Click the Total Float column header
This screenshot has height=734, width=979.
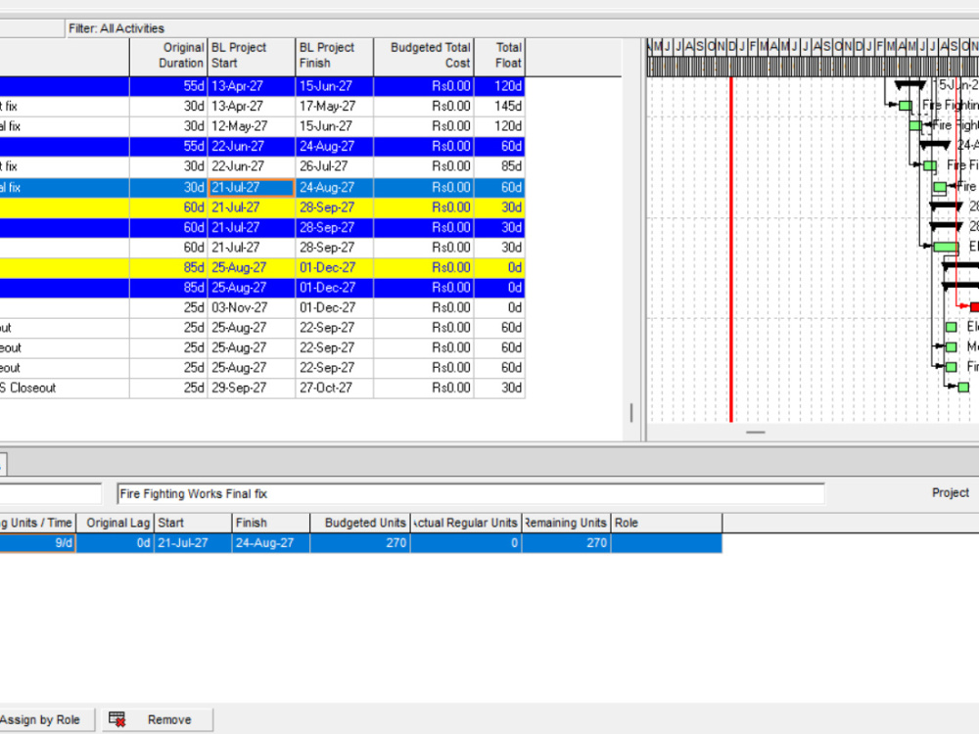[x=499, y=56]
